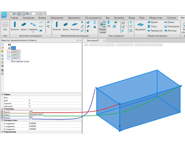Image resolution: width=185 pixels, height=145 pixels.
Task: Select the Стержень rebar tool
Action: 33,26
